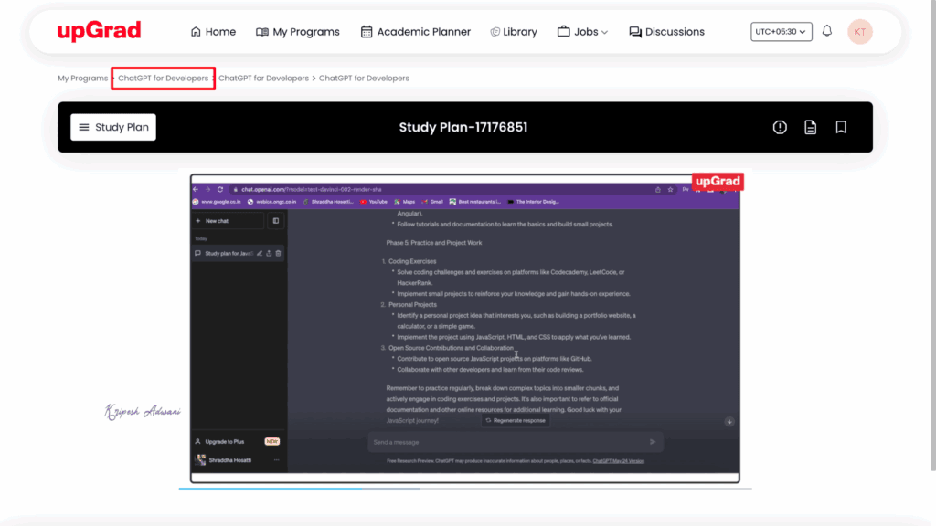Click the red-outlined ChatGPT for Developers breadcrumb
Image resolution: width=936 pixels, height=526 pixels.
coord(163,79)
